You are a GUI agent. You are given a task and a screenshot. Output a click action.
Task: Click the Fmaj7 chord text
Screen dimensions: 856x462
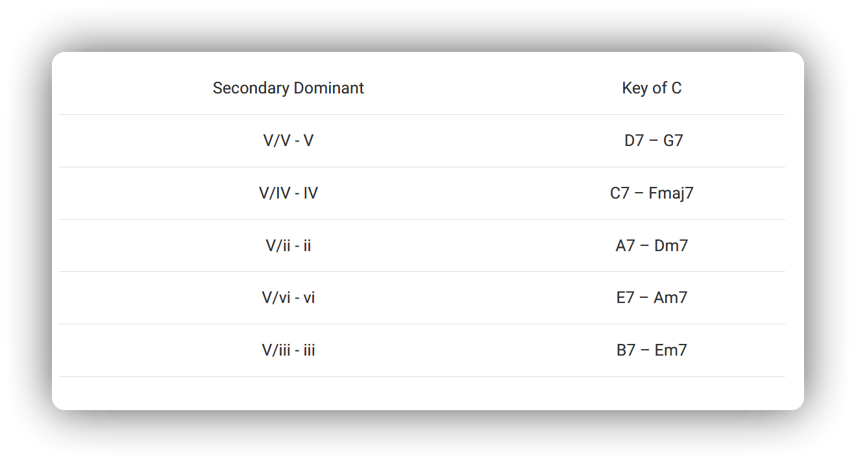point(671,193)
